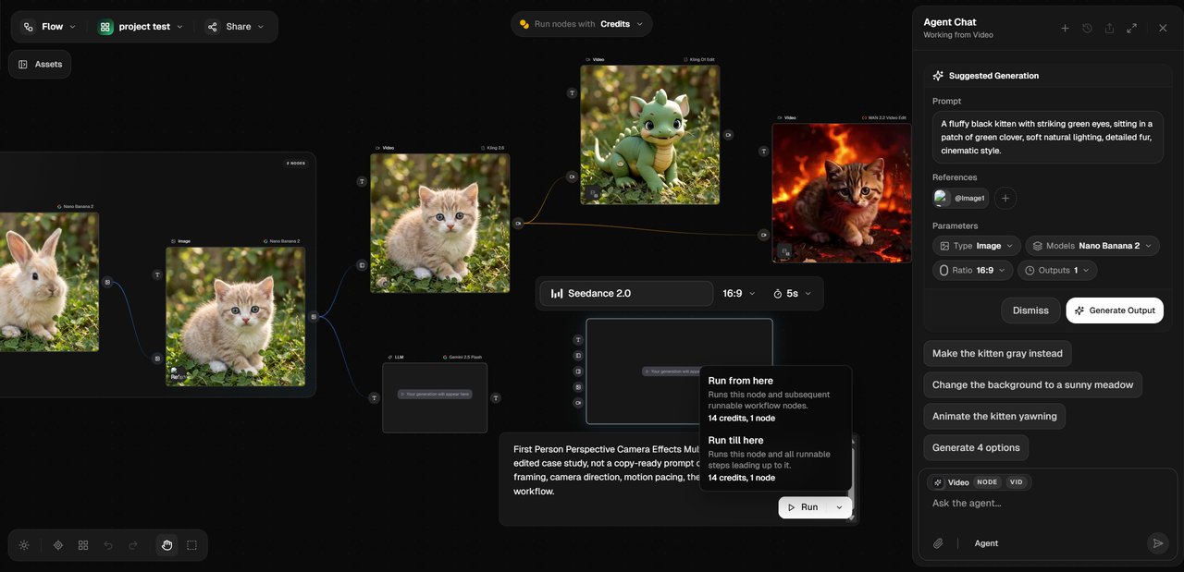Click the grid layout icon in bottom toolbar
This screenshot has width=1184, height=572.
tap(83, 545)
